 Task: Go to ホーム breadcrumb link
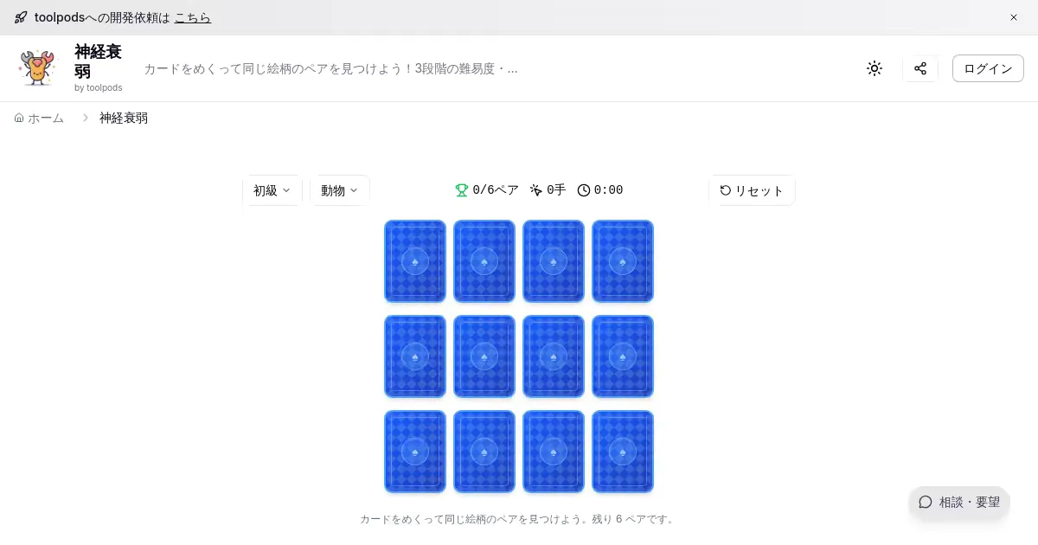point(46,118)
